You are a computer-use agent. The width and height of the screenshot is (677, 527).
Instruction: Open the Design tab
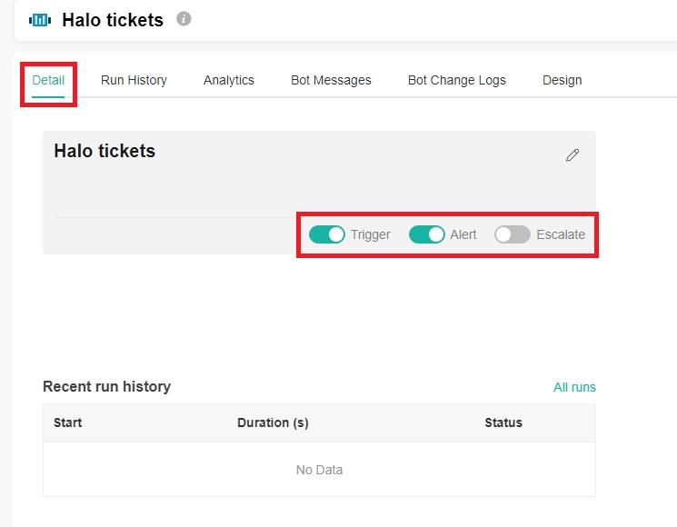coord(562,80)
